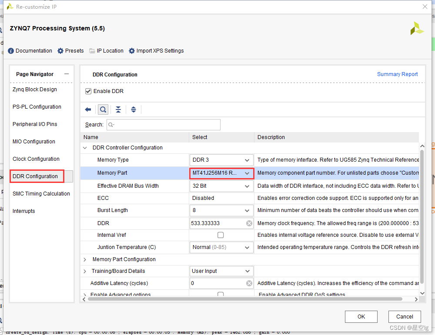Enable the Internal Vref checkbox
Viewport: 435px width, 335px height.
(x=221, y=235)
